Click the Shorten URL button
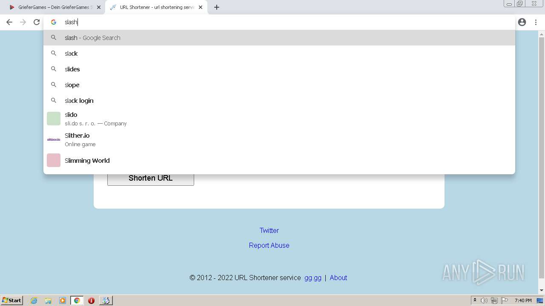Screen dimensions: 545x306 [151, 178]
